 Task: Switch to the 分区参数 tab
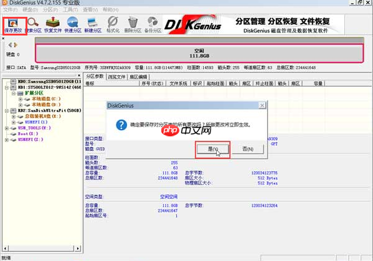click(95, 77)
